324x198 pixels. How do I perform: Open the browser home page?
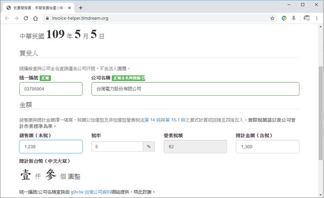pyautogui.click(x=35, y=18)
